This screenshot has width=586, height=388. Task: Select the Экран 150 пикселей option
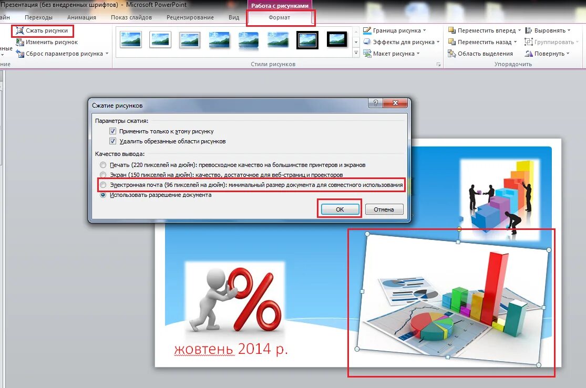(103, 175)
